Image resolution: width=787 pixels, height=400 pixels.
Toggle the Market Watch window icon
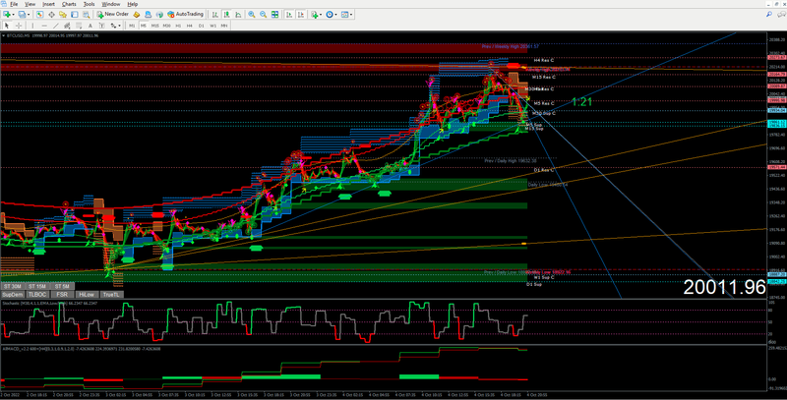(x=39, y=15)
